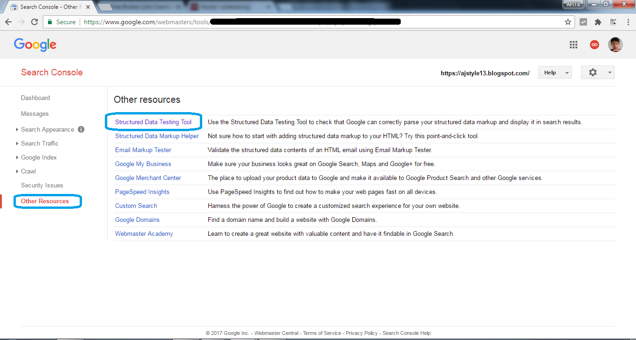
Task: Click the description starting 'Make sure your business looks great'
Action: 321,164
